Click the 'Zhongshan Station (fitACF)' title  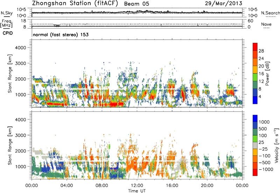coord(75,3)
